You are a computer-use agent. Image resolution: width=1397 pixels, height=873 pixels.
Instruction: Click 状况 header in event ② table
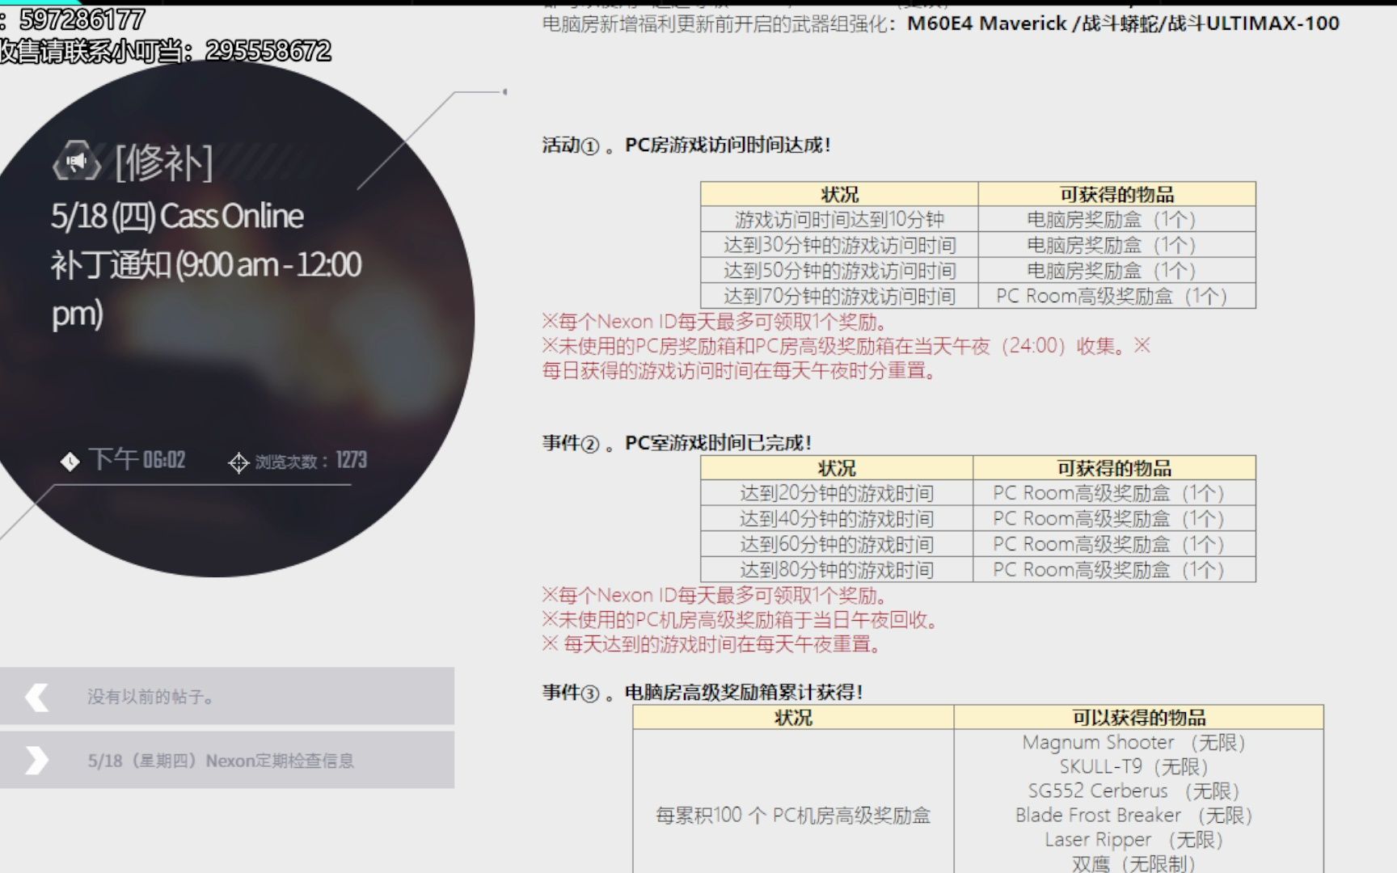[837, 468]
